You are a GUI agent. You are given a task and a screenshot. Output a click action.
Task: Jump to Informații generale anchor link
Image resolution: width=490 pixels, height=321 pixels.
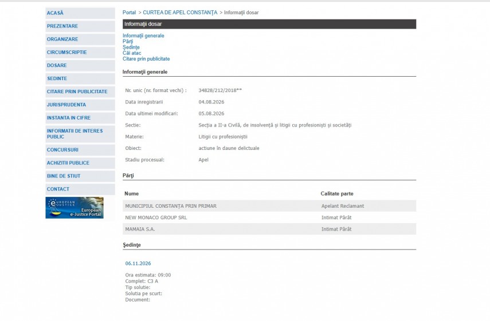tap(143, 35)
